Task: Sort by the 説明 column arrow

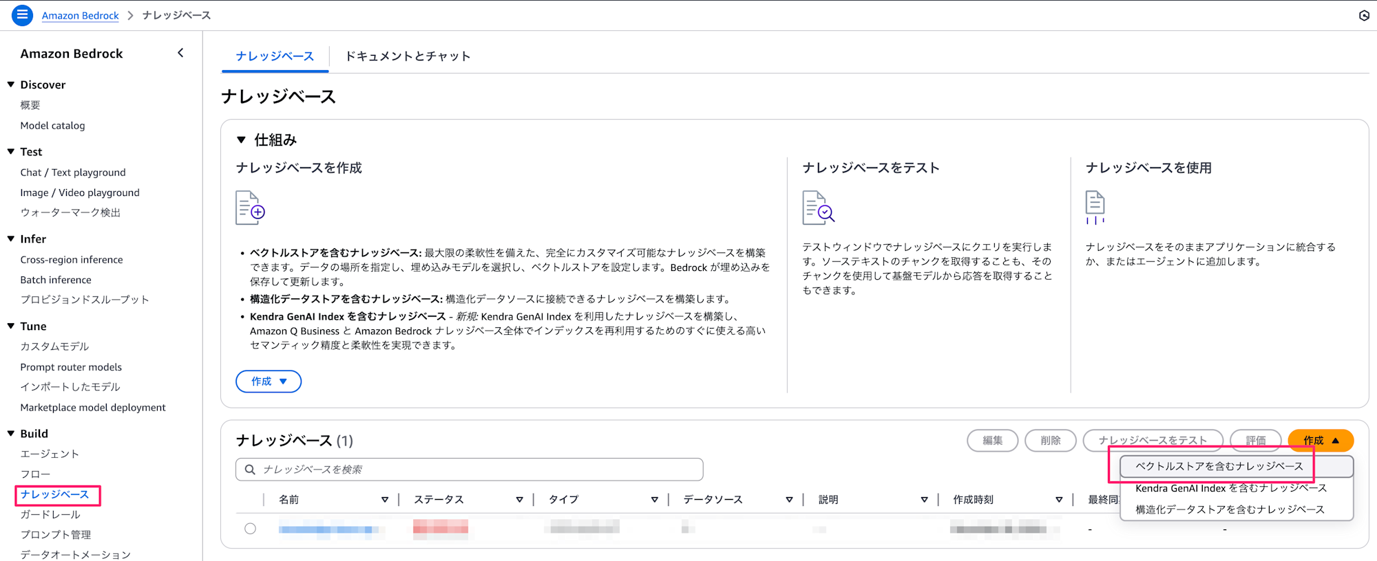Action: click(925, 500)
